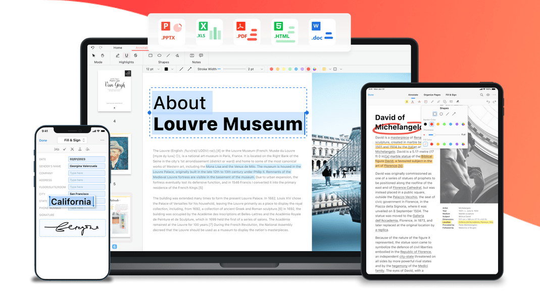Select the eraser tool on tablet toolbar

click(458, 102)
